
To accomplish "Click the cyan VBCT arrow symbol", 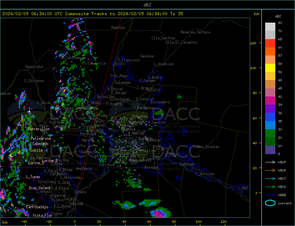I will (x=270, y=178).
